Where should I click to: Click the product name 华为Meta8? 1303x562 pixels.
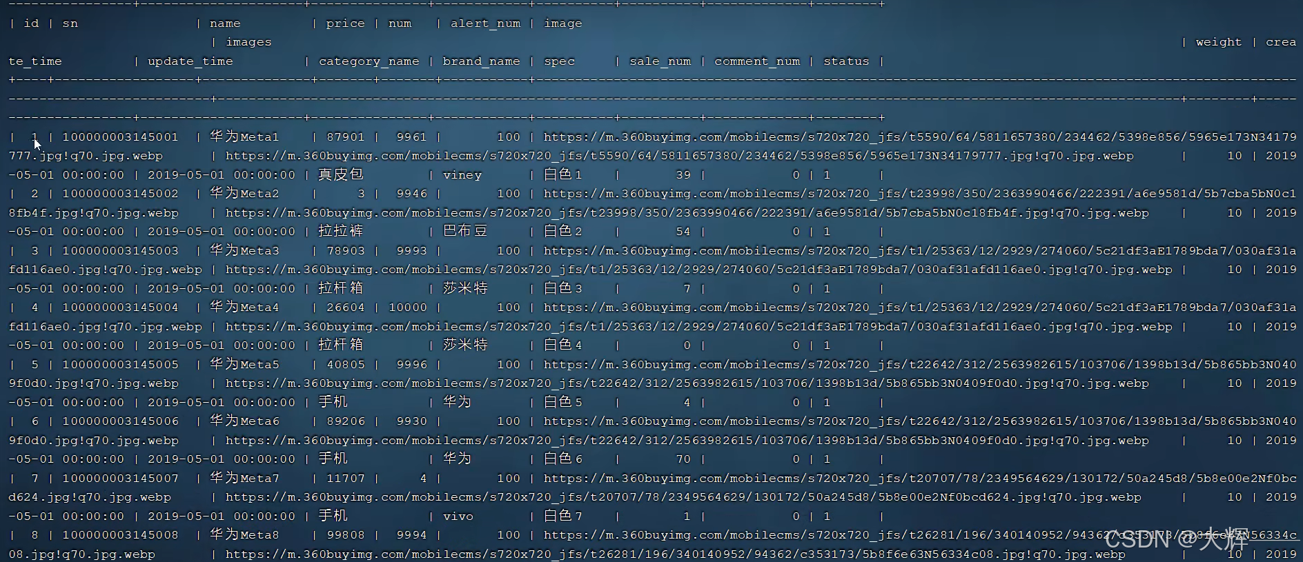(244, 534)
